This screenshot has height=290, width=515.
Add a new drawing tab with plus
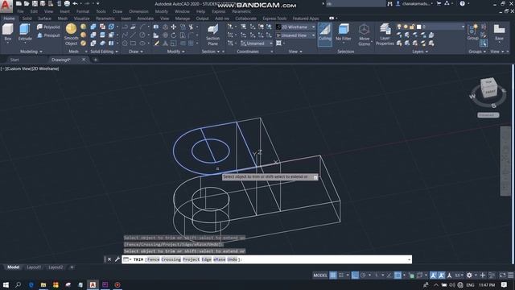point(96,60)
